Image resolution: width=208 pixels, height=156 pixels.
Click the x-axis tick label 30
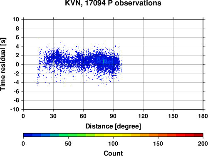coord(53,116)
